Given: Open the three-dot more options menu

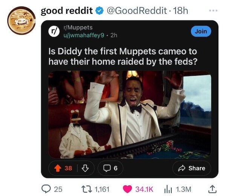Looking at the screenshot, I should [213, 11].
